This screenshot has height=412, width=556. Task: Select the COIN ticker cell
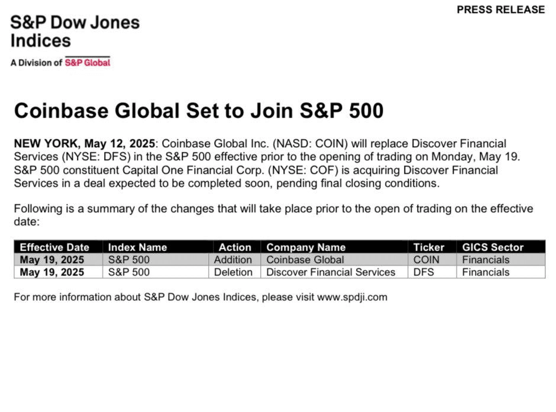pyautogui.click(x=426, y=259)
